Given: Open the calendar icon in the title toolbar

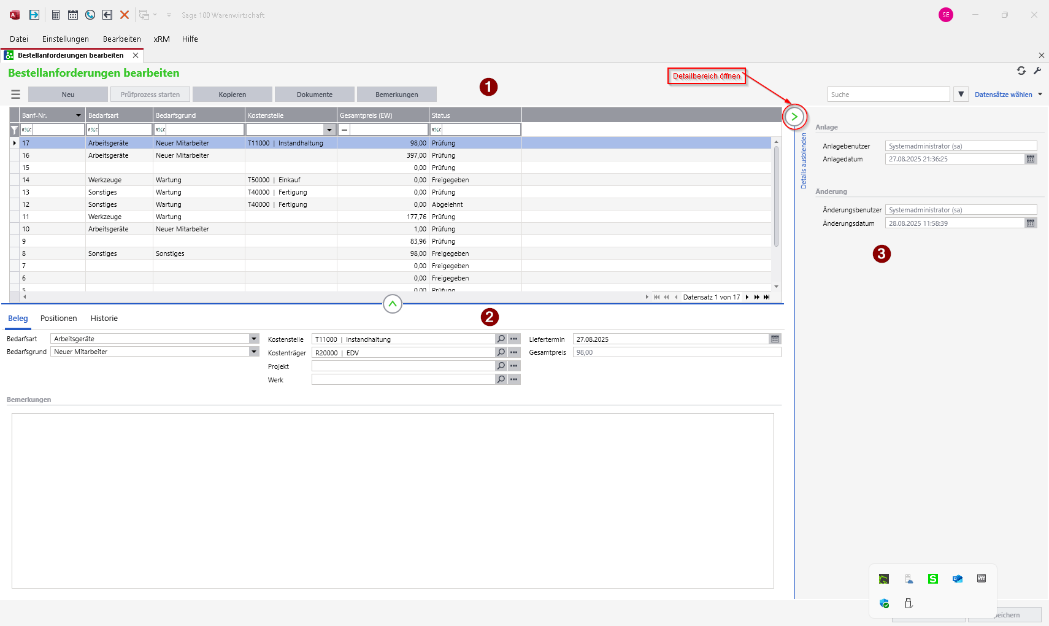Looking at the screenshot, I should (x=73, y=15).
